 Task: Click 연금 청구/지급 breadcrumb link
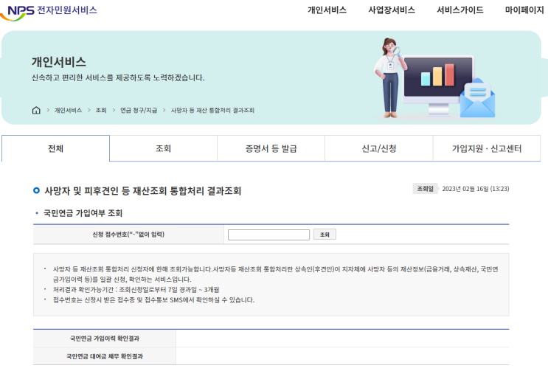[139, 111]
